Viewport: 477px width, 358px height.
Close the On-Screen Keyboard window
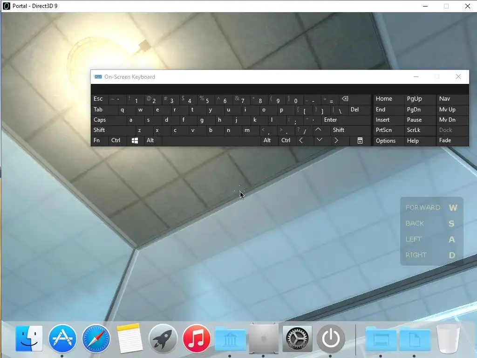coord(458,77)
